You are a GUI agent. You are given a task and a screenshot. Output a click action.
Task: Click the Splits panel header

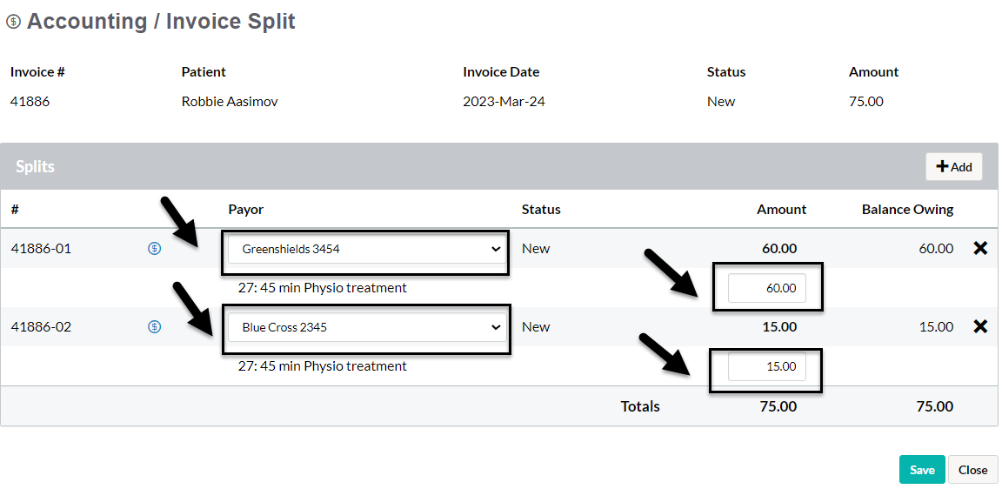click(x=36, y=167)
